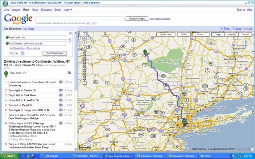Image resolution: width=255 pixels, height=159 pixels.
Task: Open street view camera for Centre St step
Action: [61, 90]
